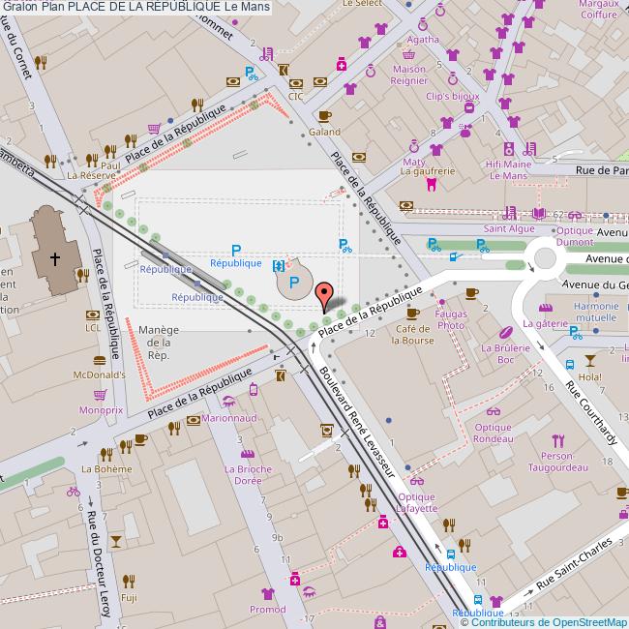This screenshot has height=629, width=629.
Task: Select the Optique Lafayette glasses icon
Action: tap(417, 481)
